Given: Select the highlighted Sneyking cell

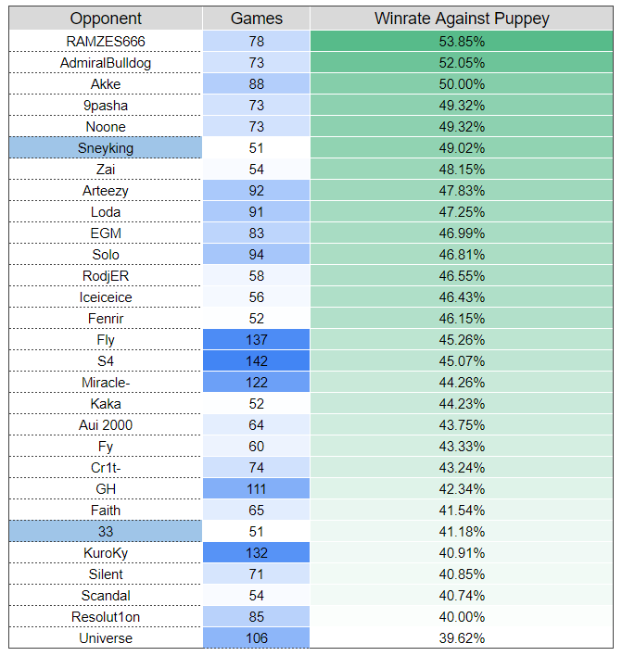Looking at the screenshot, I should coord(106,148).
